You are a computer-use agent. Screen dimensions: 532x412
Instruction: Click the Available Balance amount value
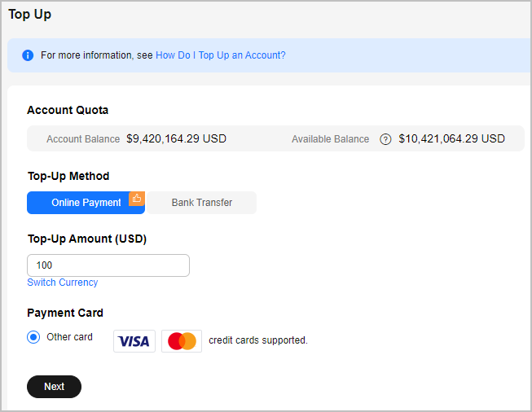click(x=452, y=138)
